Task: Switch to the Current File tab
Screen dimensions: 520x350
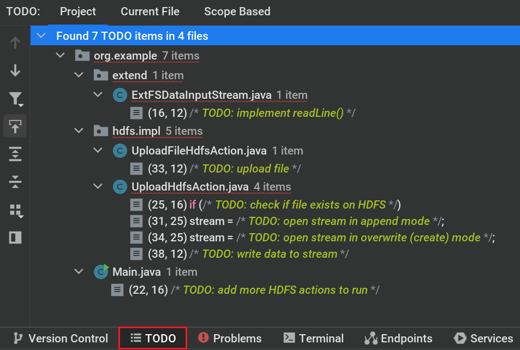Action: (150, 11)
